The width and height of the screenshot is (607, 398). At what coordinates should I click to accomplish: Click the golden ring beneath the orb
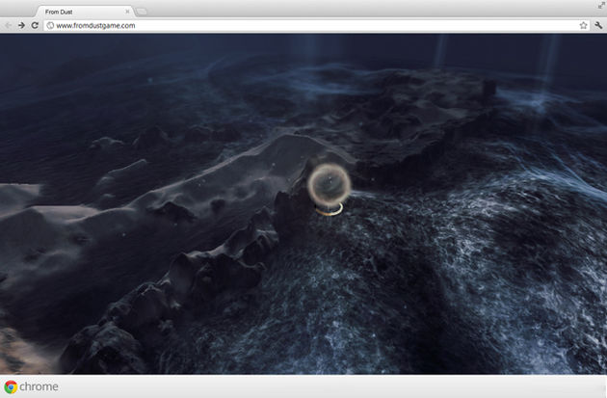coord(333,206)
